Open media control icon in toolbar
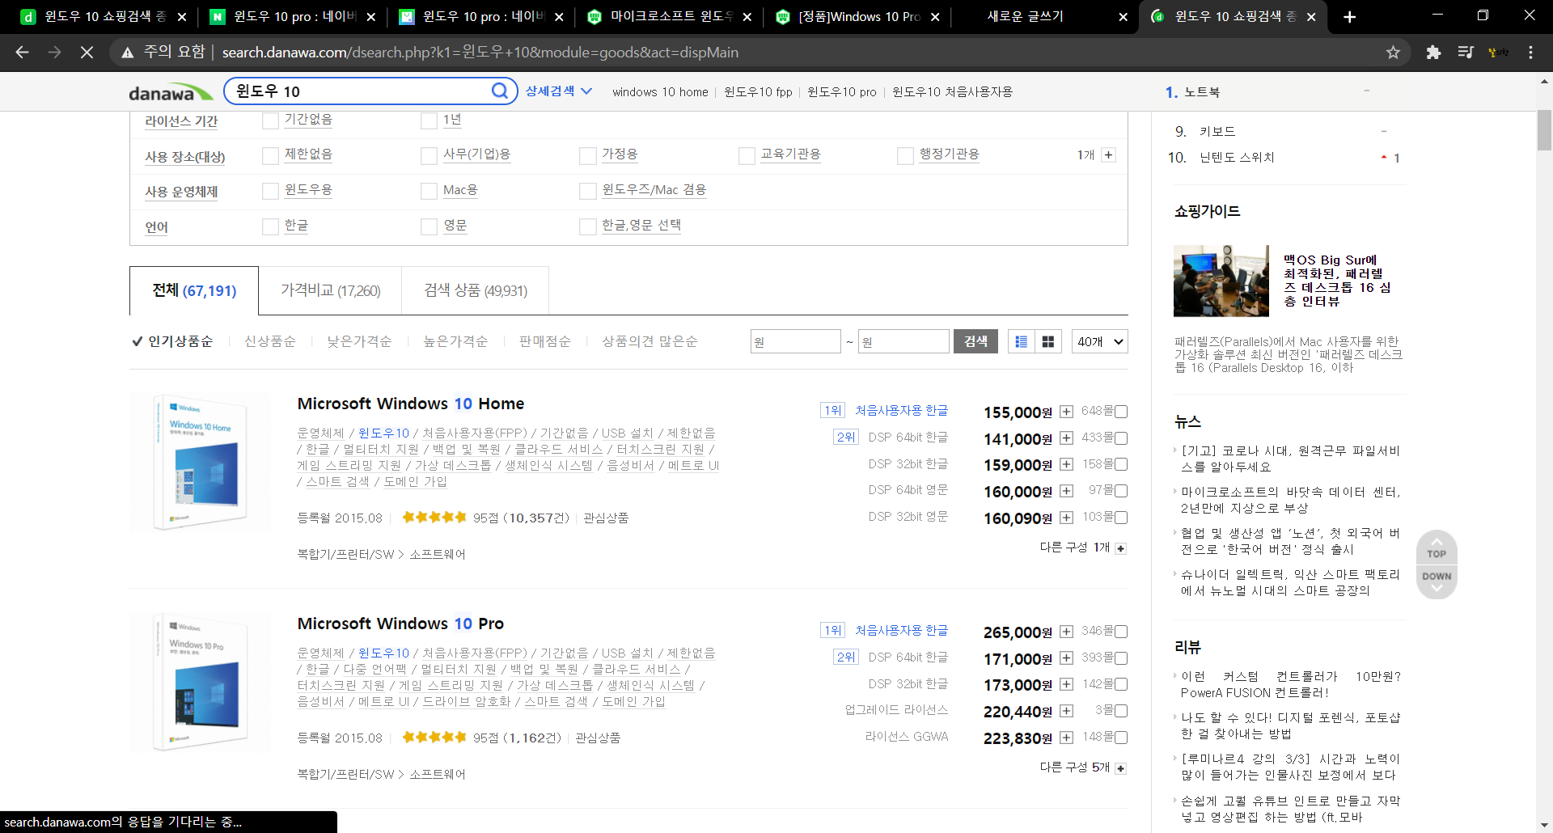Screen dimensions: 1553x833 1466,52
